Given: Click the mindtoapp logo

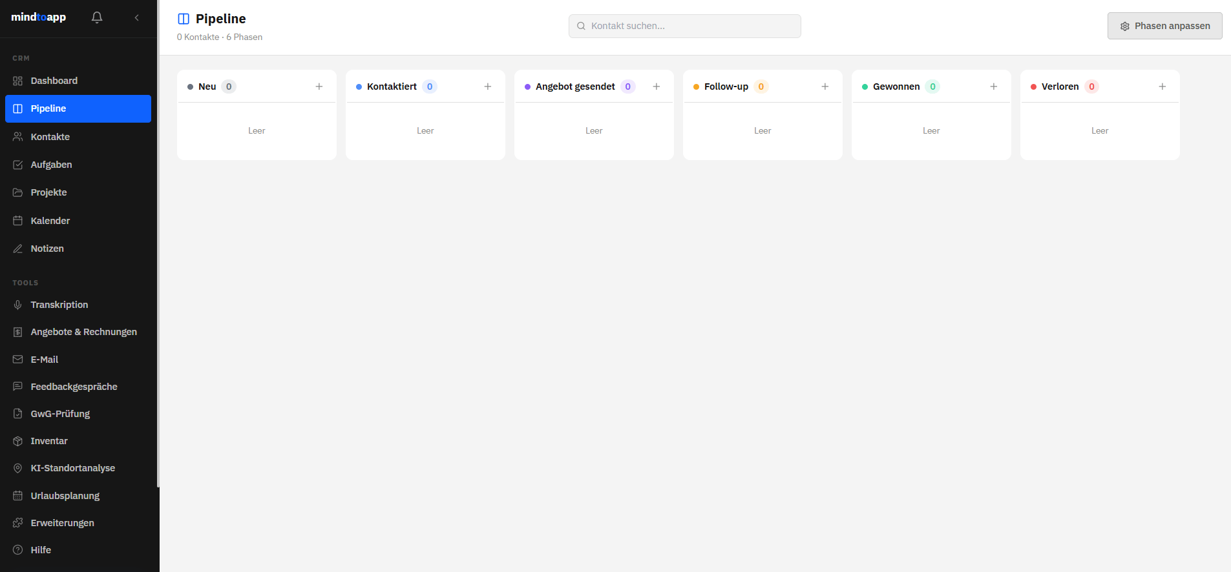Looking at the screenshot, I should click(x=39, y=17).
